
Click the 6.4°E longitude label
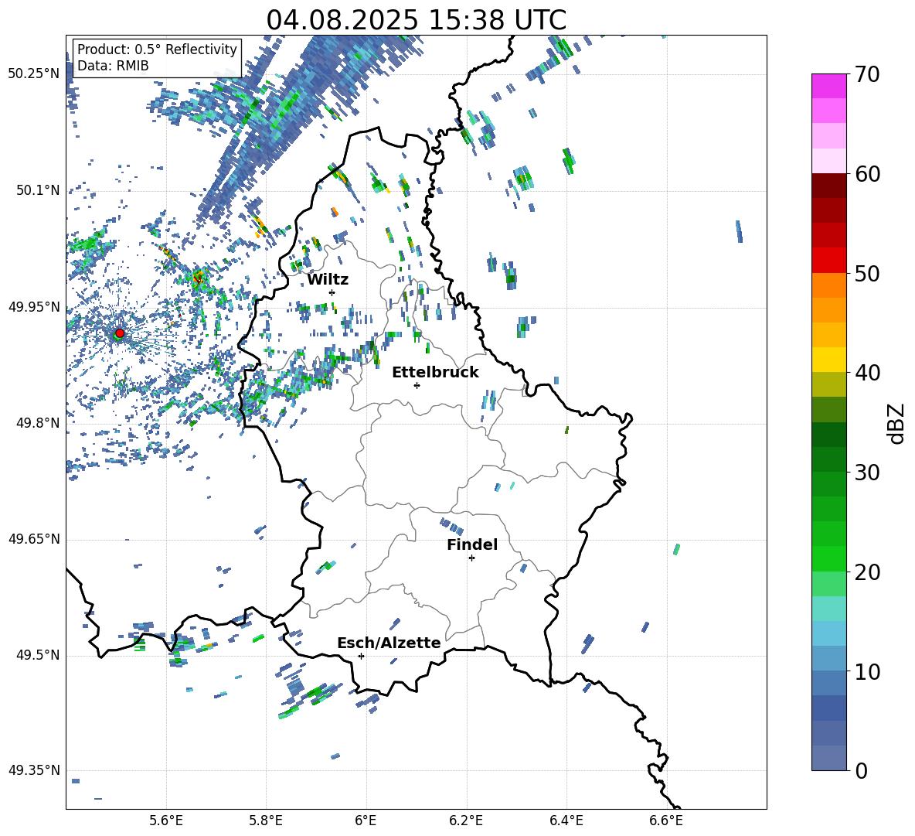click(x=566, y=821)
